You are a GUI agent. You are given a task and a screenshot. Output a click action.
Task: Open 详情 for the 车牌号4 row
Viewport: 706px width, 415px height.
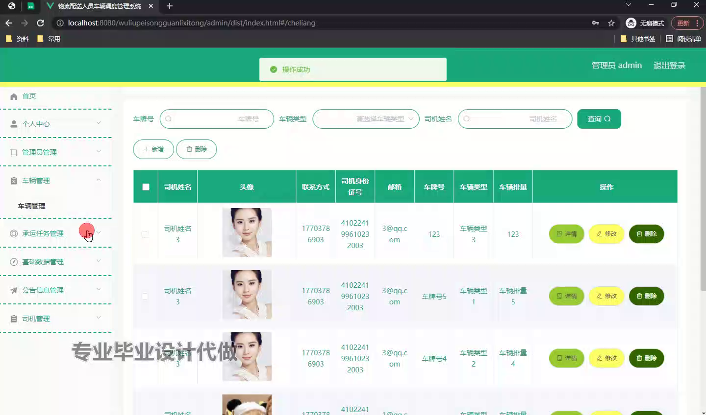pyautogui.click(x=567, y=358)
